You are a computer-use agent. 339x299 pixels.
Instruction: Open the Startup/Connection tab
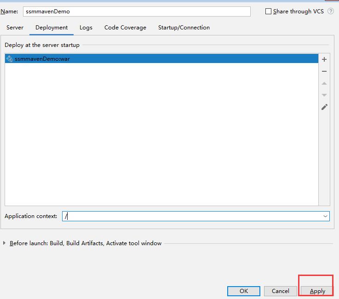(x=184, y=28)
